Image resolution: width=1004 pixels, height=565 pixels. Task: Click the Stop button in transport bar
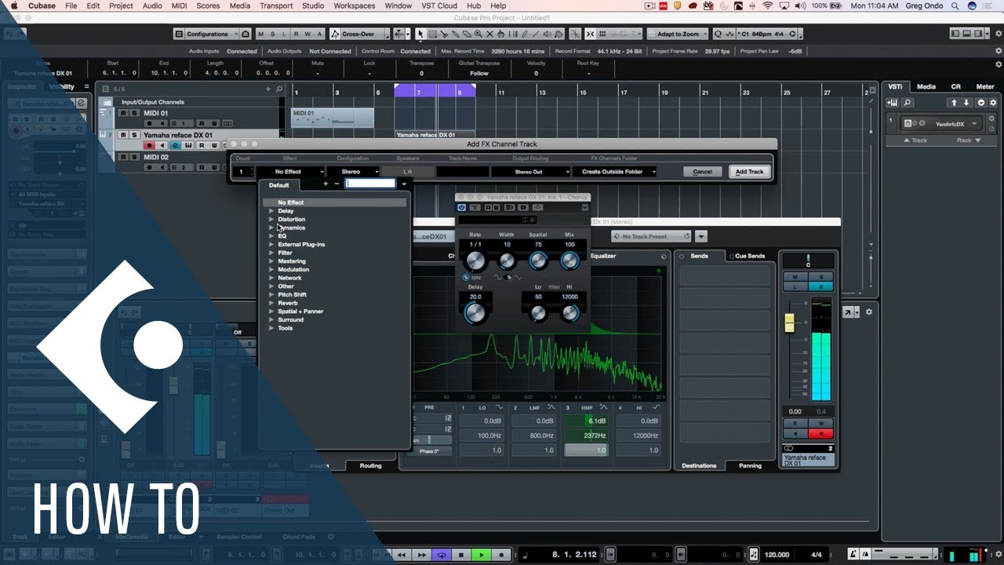(462, 555)
